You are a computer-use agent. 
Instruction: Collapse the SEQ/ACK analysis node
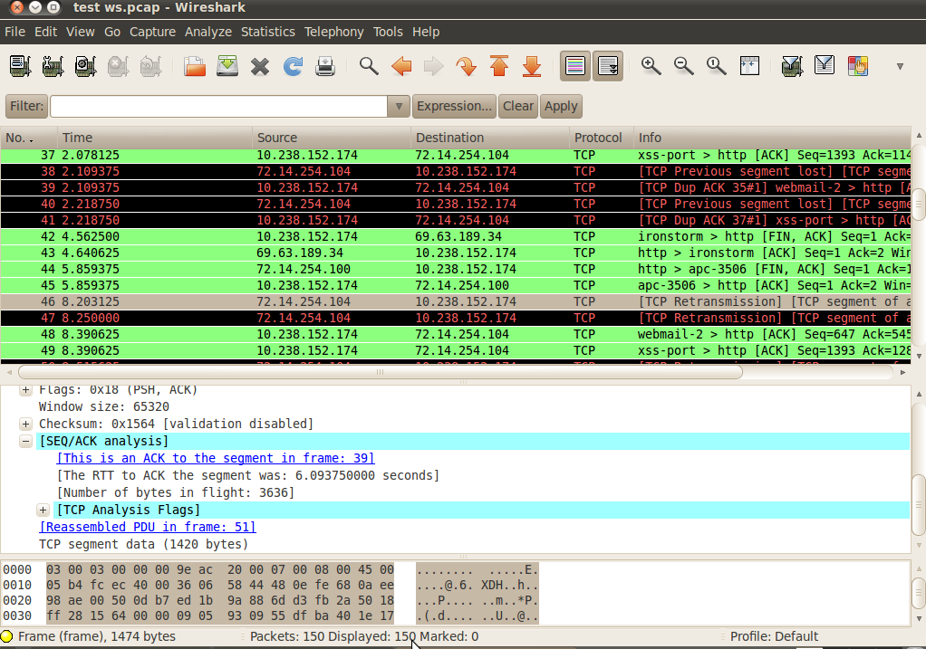click(25, 441)
